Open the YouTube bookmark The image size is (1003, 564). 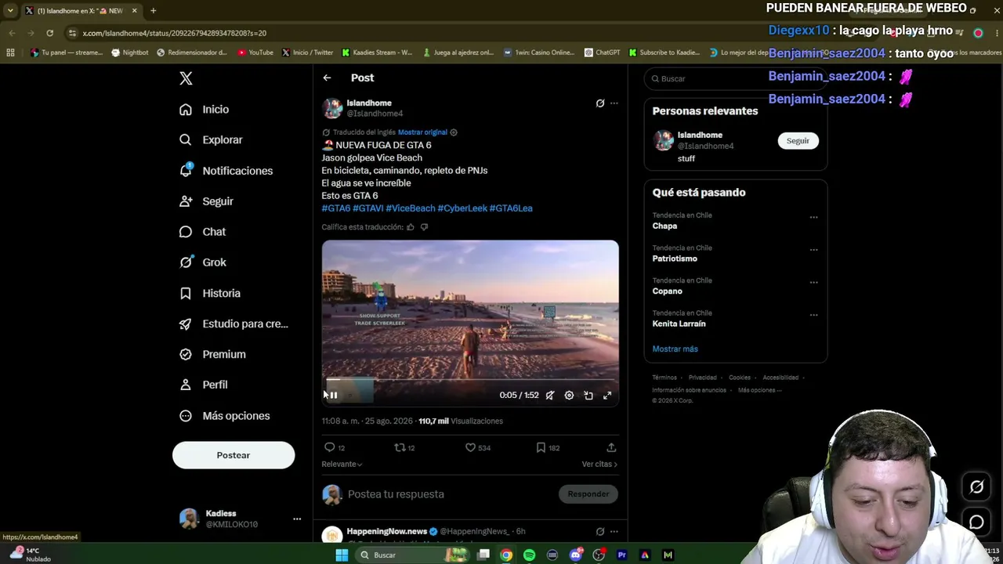tap(255, 52)
